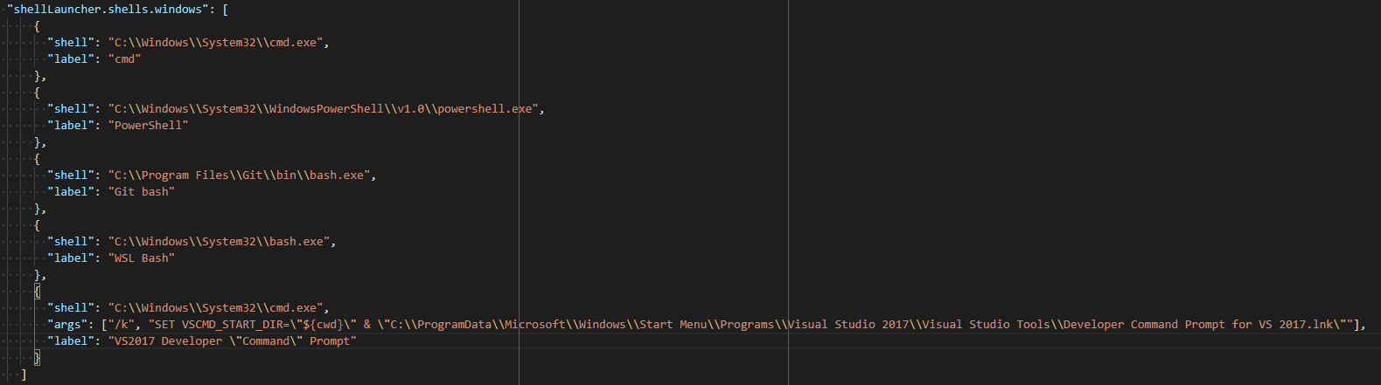Click the "cmd" label value
Viewport: 1381px width, 385px height.
pos(124,58)
